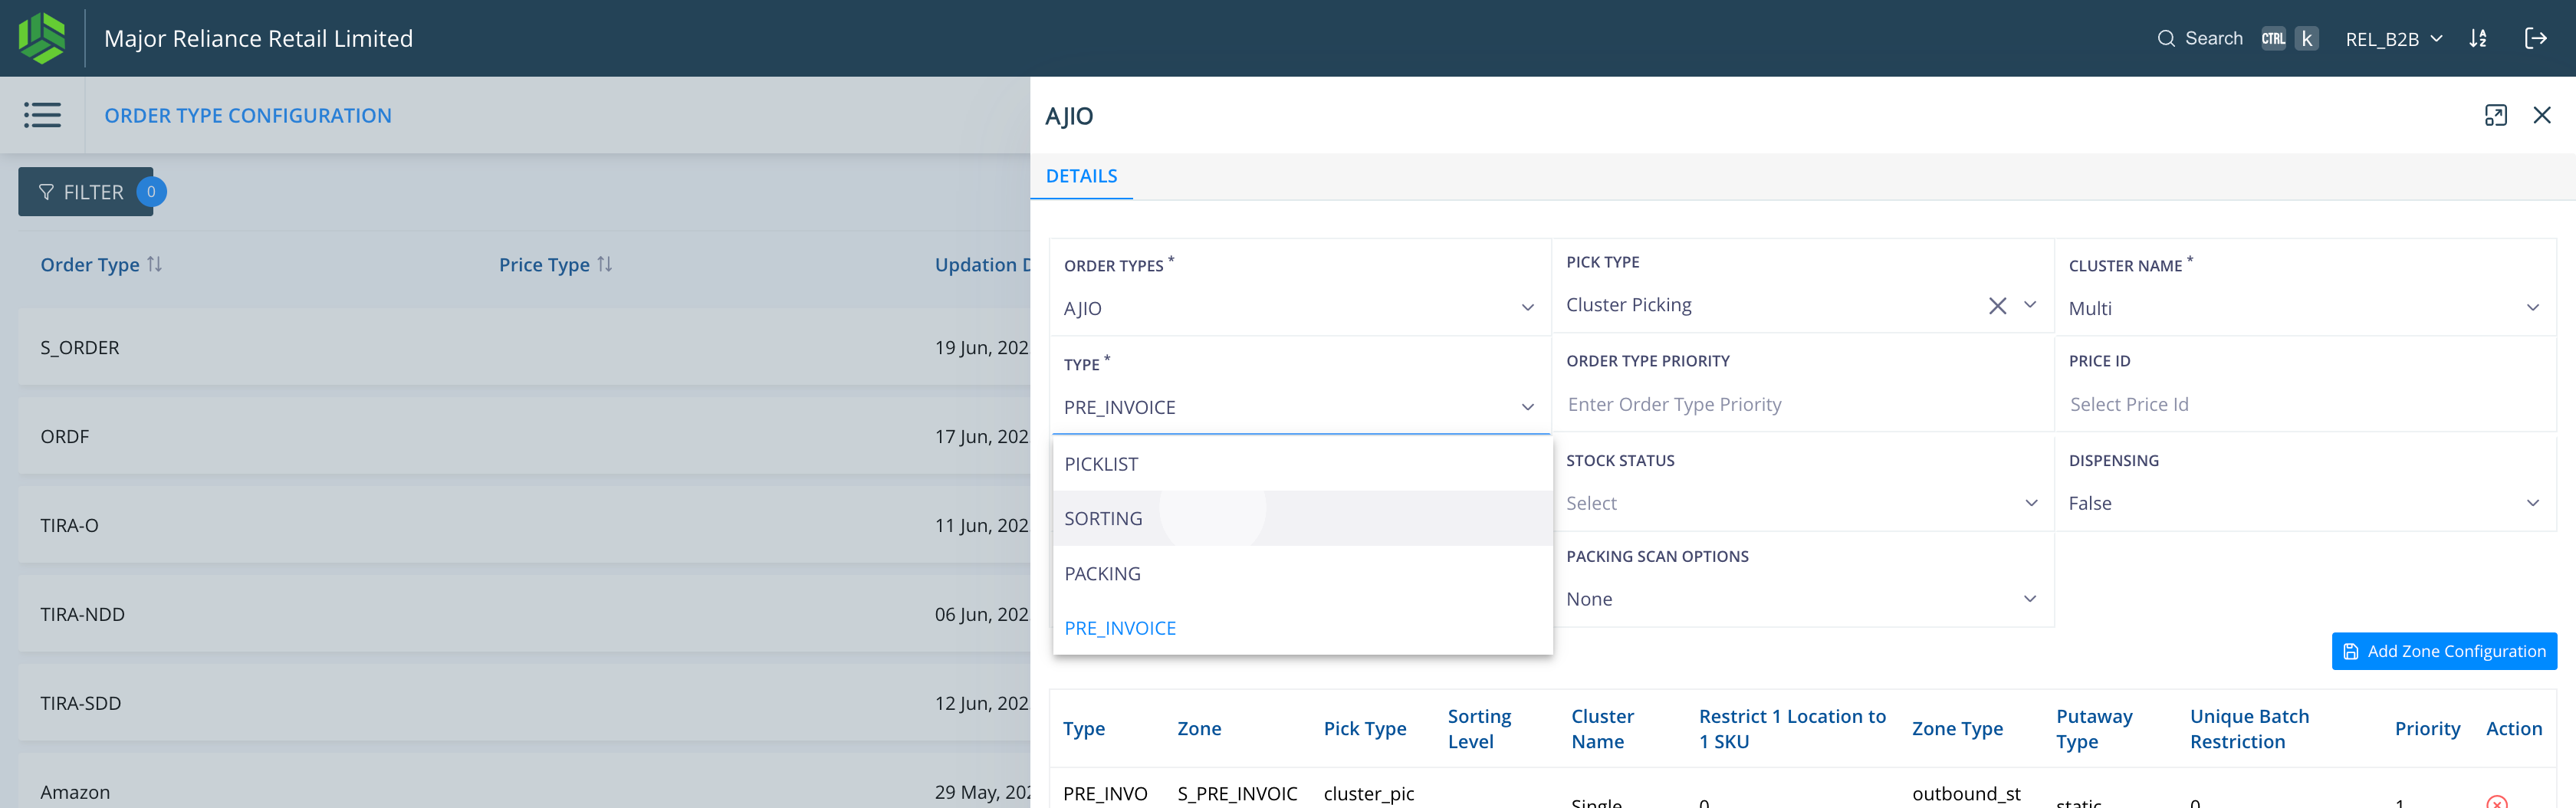Viewport: 2576px width, 808px height.
Task: Choose PICKLIST from type options
Action: pos(1302,464)
